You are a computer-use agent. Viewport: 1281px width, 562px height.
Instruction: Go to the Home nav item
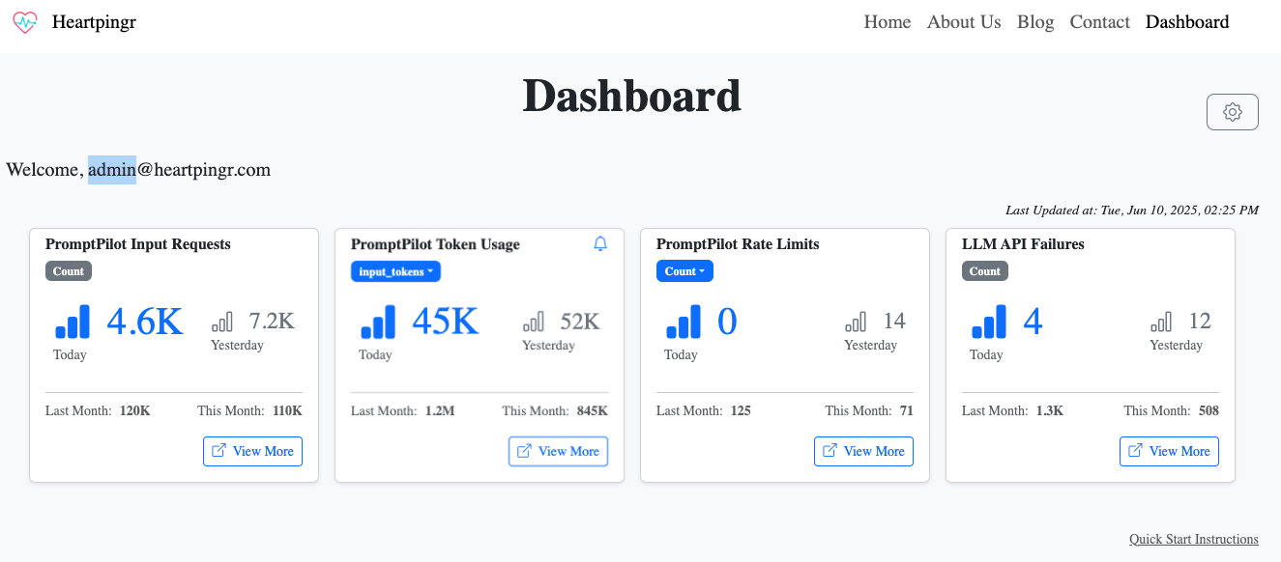tap(888, 22)
